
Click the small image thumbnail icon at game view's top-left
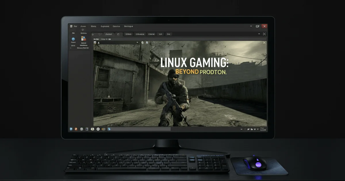[95, 43]
